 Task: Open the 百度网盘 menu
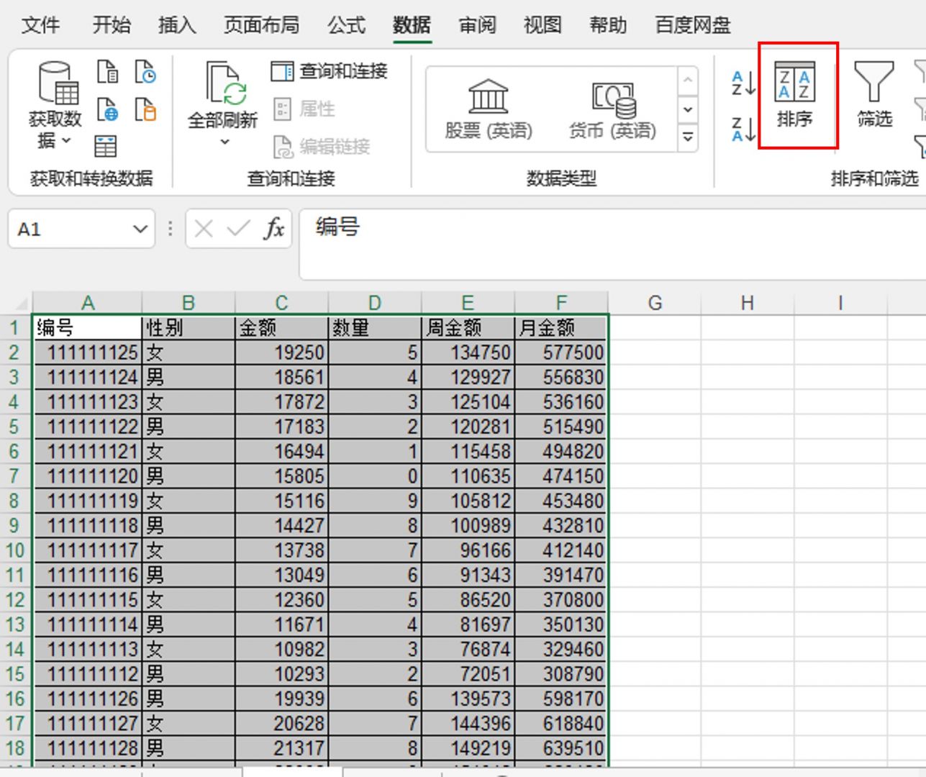[x=691, y=24]
